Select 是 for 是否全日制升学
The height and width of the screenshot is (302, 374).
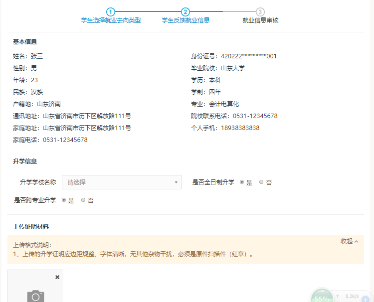tap(242, 182)
